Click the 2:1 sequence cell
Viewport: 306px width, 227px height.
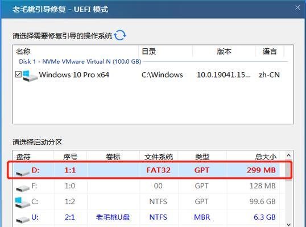point(70,217)
